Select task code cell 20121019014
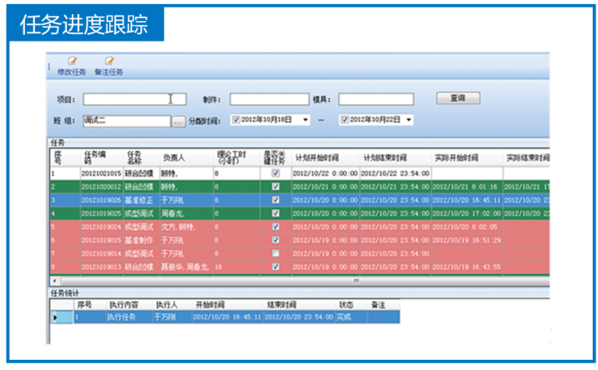Image resolution: width=598 pixels, height=370 pixels. [102, 253]
